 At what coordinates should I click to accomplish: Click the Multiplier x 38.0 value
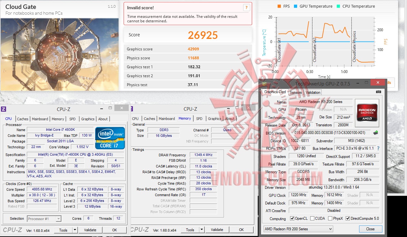pos(42,195)
